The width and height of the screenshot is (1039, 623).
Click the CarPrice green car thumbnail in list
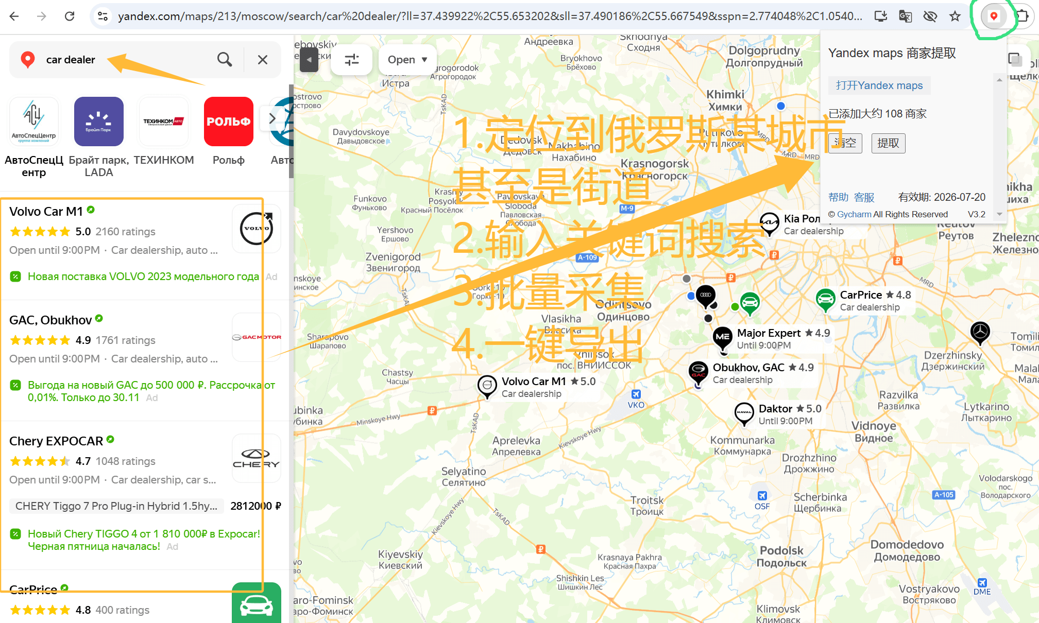click(x=257, y=603)
